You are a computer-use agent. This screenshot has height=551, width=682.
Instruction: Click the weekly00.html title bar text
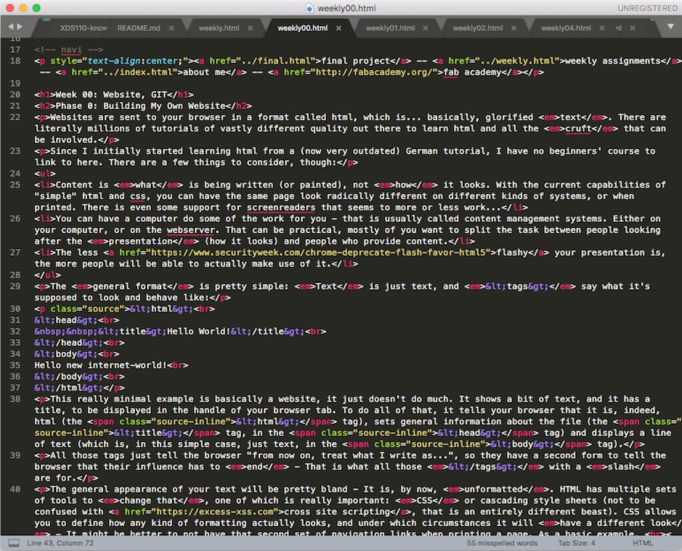(x=346, y=8)
